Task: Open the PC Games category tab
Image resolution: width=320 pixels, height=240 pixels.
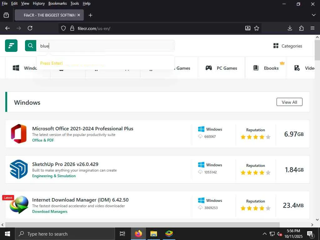Action: tap(222, 68)
